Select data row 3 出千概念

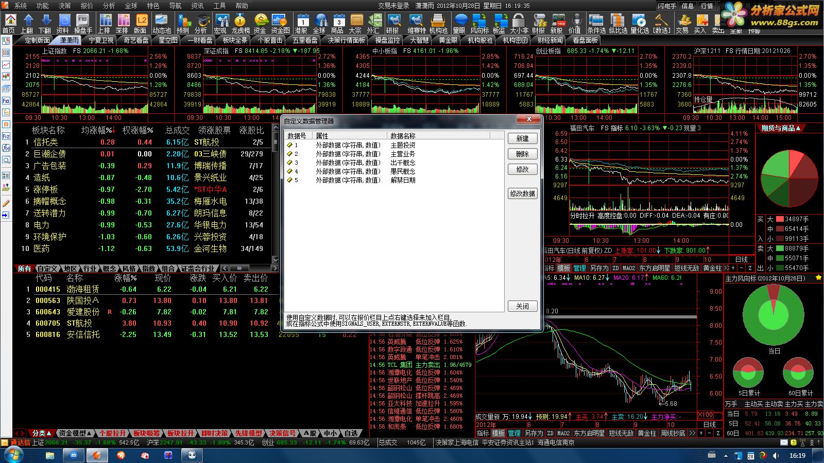[x=394, y=163]
